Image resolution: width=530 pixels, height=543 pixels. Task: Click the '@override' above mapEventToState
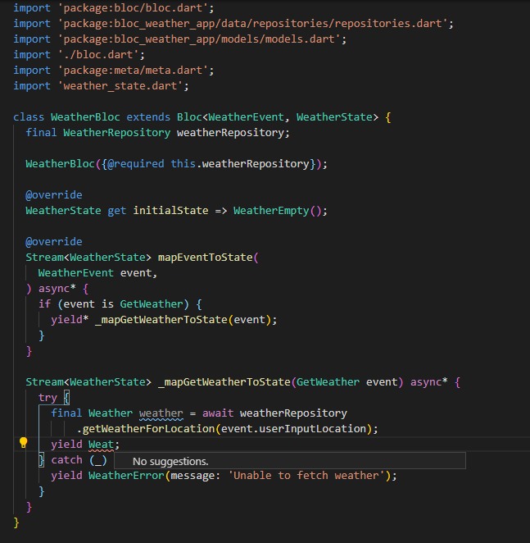[53, 241]
